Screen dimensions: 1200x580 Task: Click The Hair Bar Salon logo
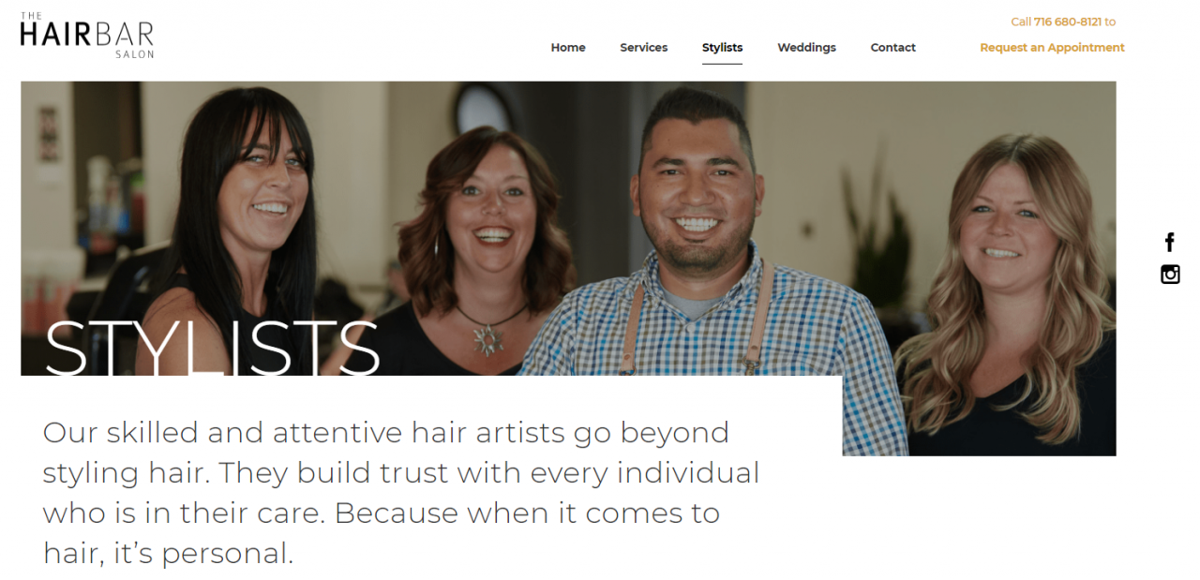click(86, 36)
